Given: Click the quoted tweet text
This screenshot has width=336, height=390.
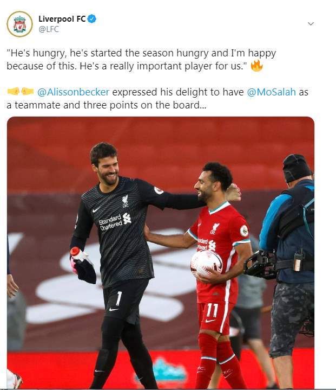Looking at the screenshot, I should tap(141, 60).
